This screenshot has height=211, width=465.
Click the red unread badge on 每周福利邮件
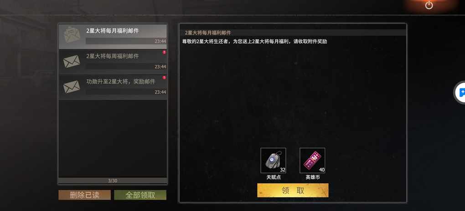(164, 52)
